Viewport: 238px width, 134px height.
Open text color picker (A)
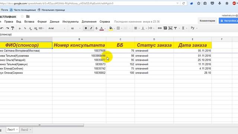(102, 28)
